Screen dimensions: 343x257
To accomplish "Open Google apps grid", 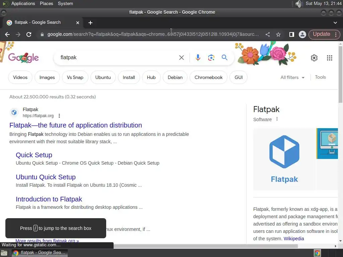I will point(330,58).
